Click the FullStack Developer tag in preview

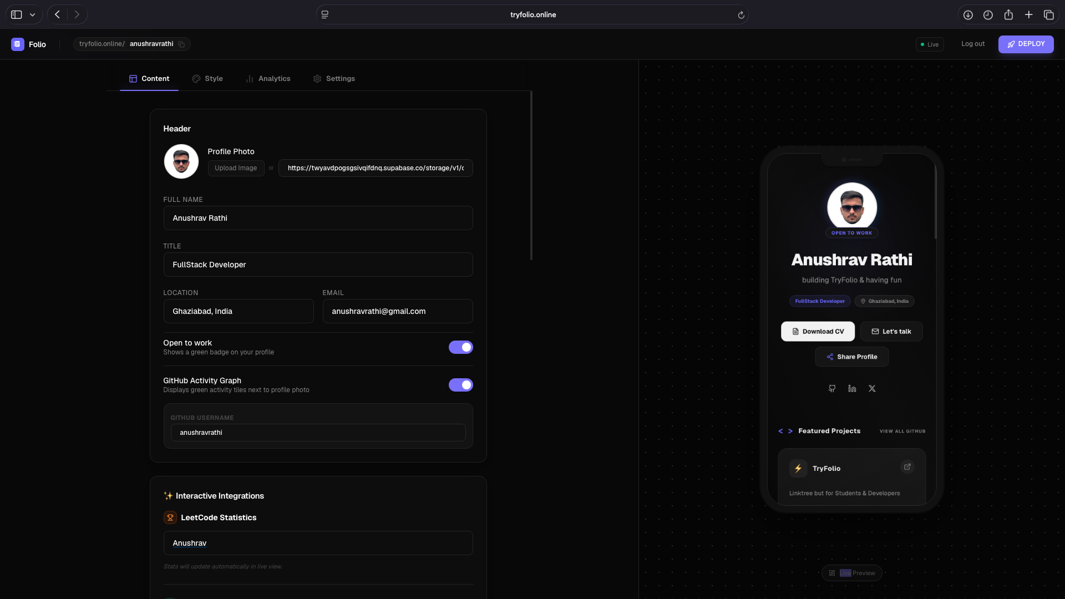tap(820, 302)
